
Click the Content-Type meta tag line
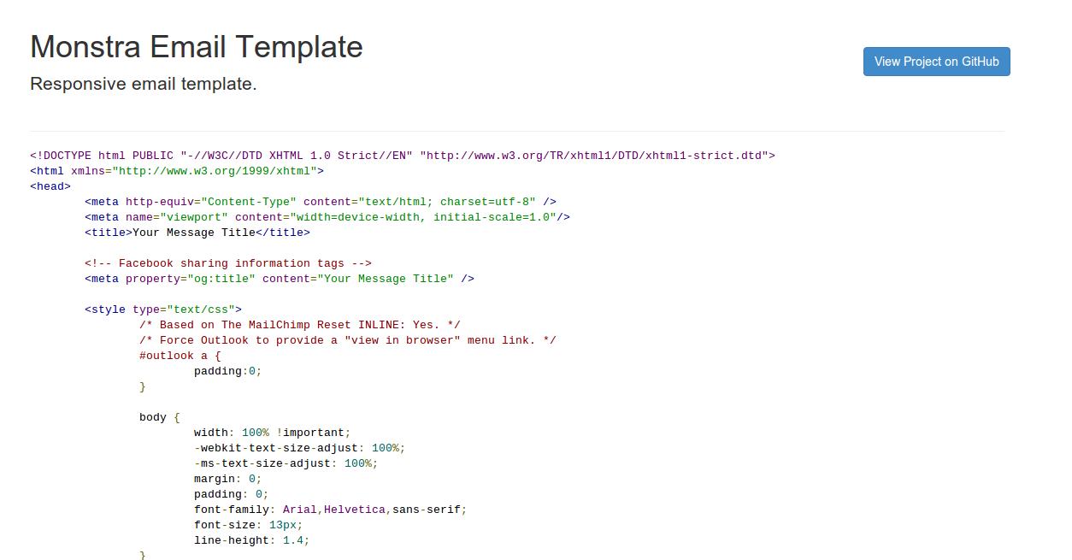point(321,202)
